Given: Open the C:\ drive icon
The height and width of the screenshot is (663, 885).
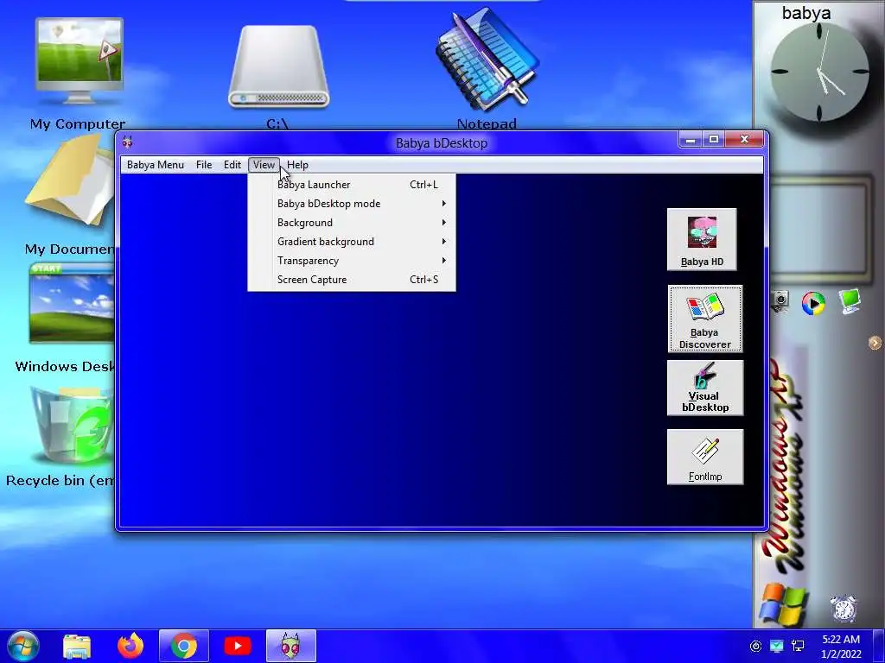Looking at the screenshot, I should (278, 67).
